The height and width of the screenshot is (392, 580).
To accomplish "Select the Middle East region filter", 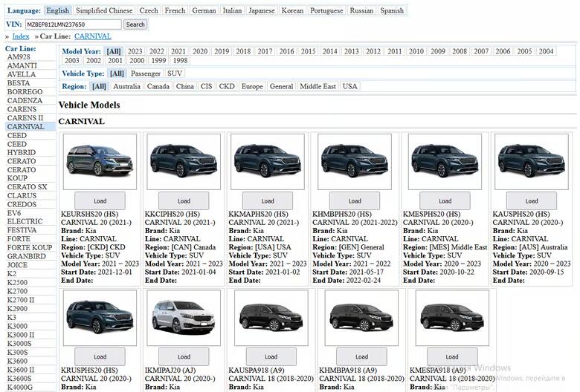I will 318,86.
